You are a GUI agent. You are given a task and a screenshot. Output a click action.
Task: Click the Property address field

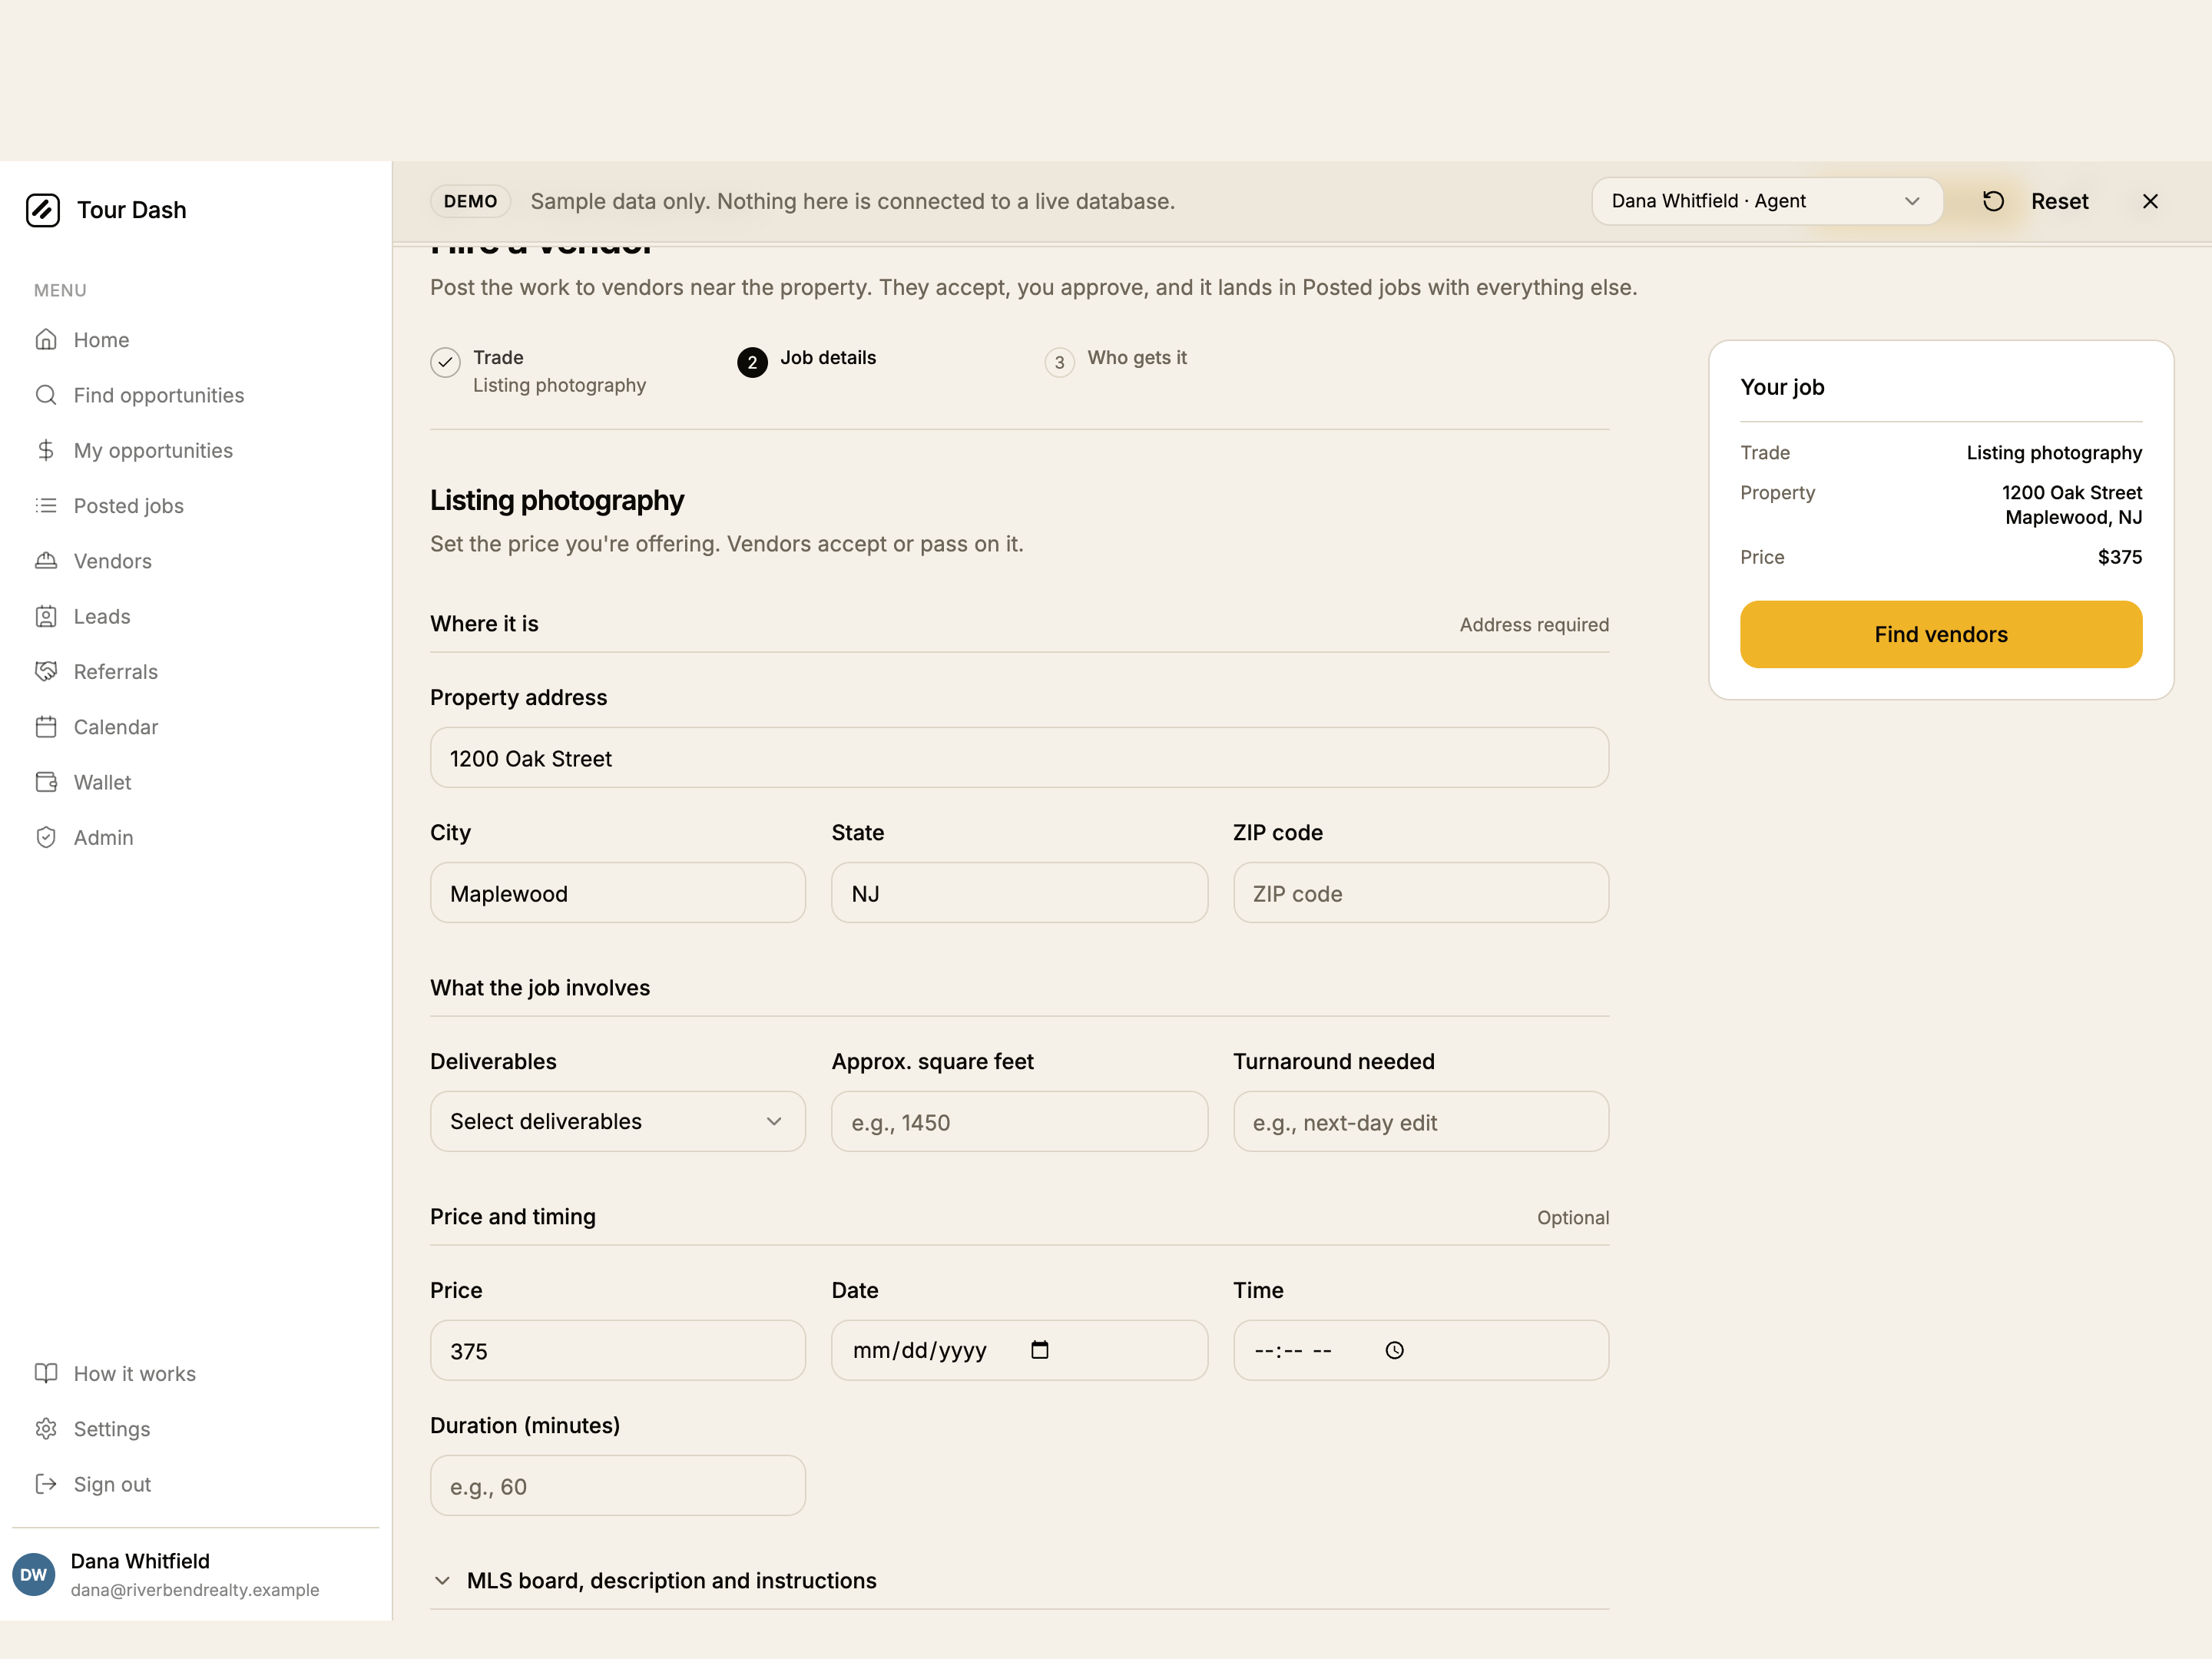point(1019,758)
